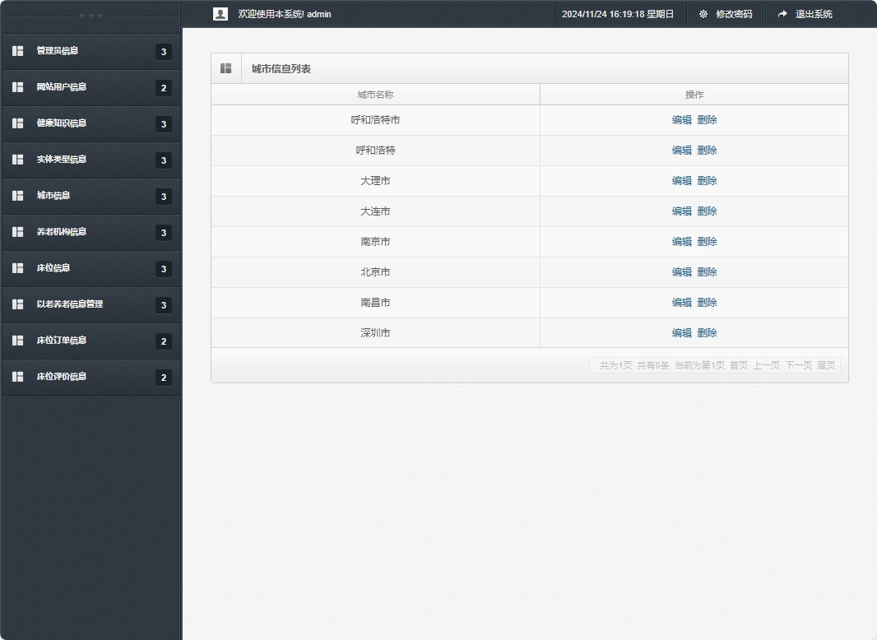Click the icon next to 健康知识信息
This screenshot has height=640, width=877.
(18, 123)
